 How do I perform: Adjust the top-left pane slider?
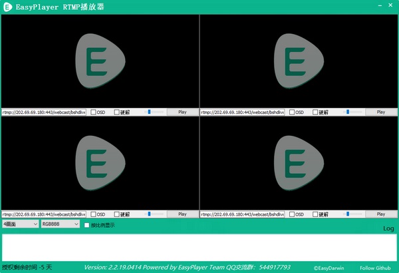155,112
